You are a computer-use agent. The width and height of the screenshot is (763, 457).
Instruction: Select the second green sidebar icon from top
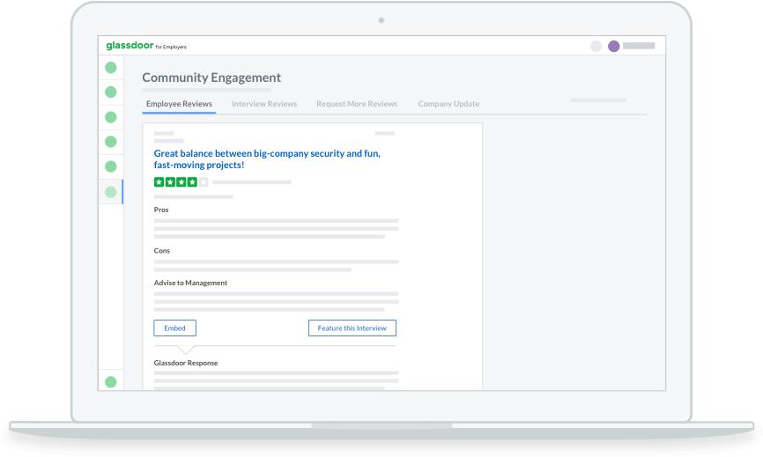[x=111, y=92]
